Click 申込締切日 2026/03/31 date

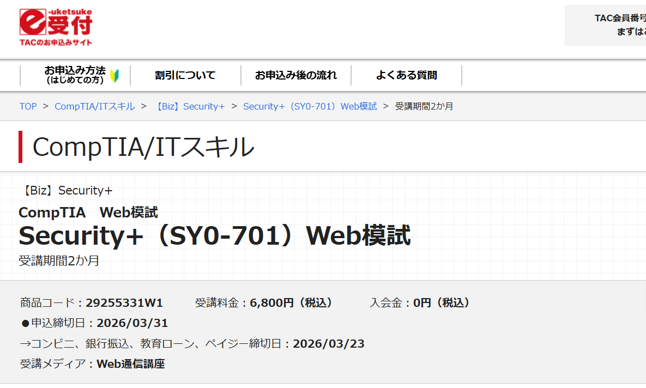point(132,323)
